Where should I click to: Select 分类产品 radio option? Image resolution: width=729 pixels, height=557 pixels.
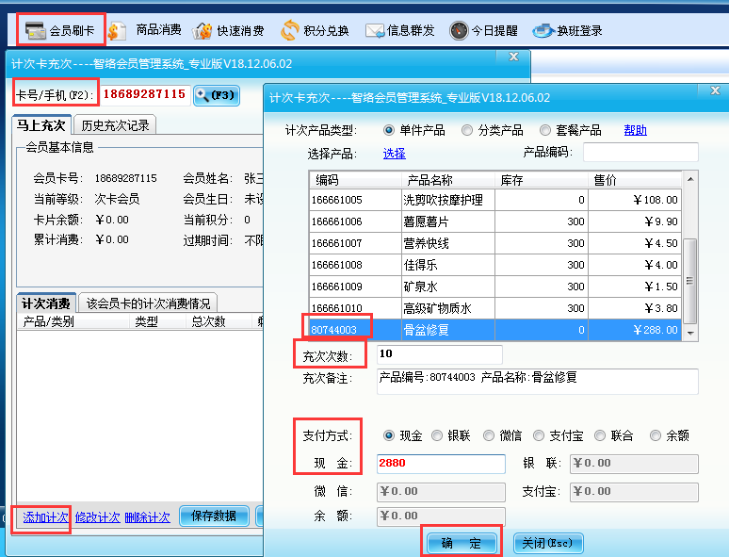coord(467,130)
